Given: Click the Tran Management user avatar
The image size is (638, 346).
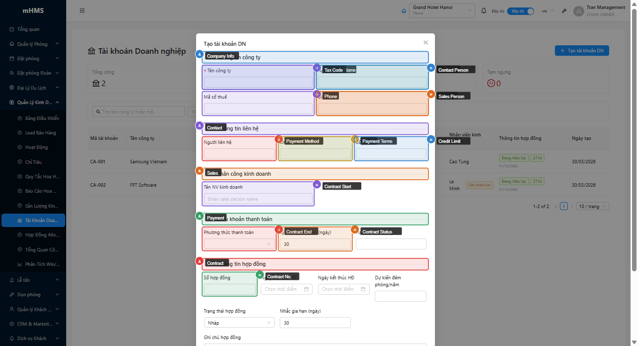Looking at the screenshot, I should click(578, 11).
